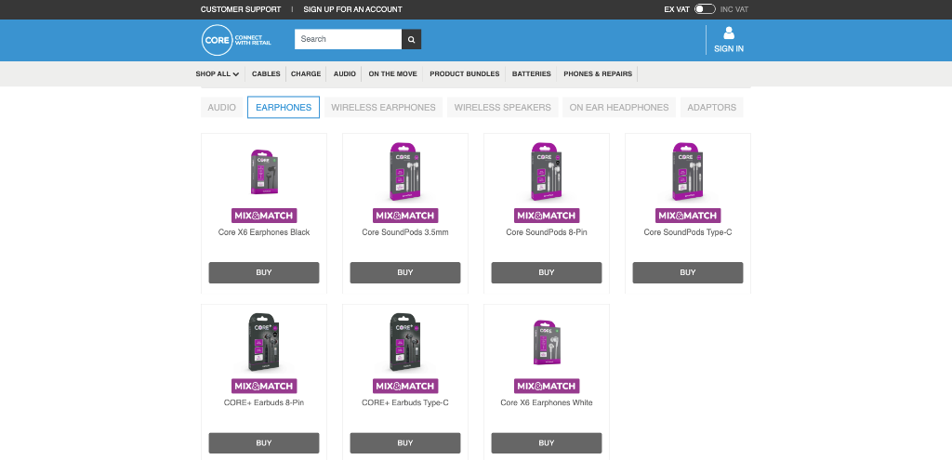Switch to WIRELESS EARPHONES tab
The image size is (952, 460).
[x=383, y=108]
